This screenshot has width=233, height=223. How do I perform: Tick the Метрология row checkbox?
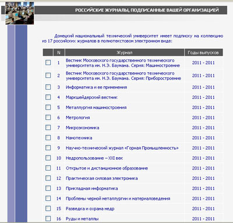coord(48,118)
